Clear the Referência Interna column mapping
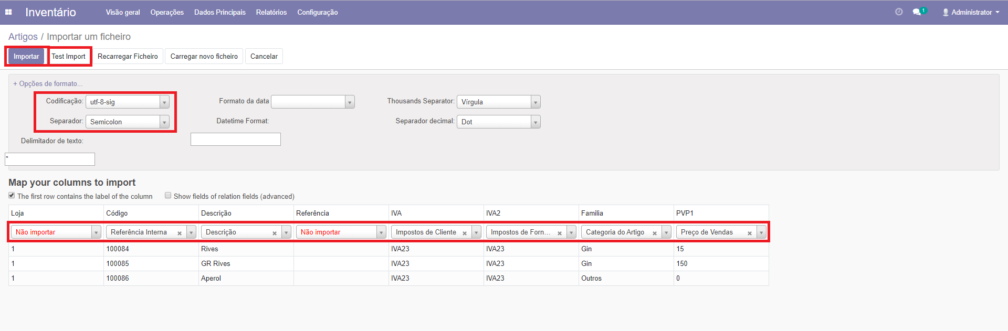This screenshot has width=1008, height=331. point(180,233)
